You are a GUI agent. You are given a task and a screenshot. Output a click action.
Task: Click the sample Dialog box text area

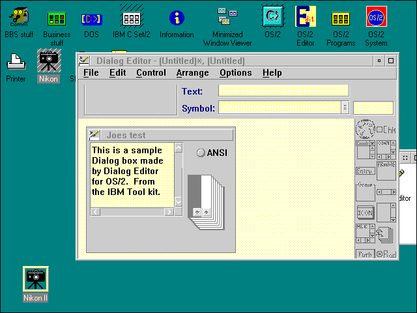[132, 175]
